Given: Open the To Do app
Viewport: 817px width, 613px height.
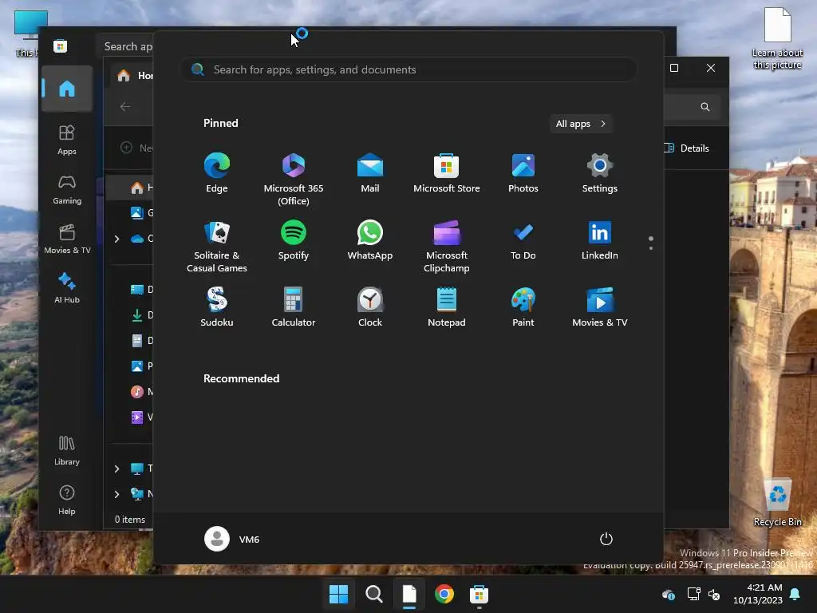Looking at the screenshot, I should (x=523, y=240).
